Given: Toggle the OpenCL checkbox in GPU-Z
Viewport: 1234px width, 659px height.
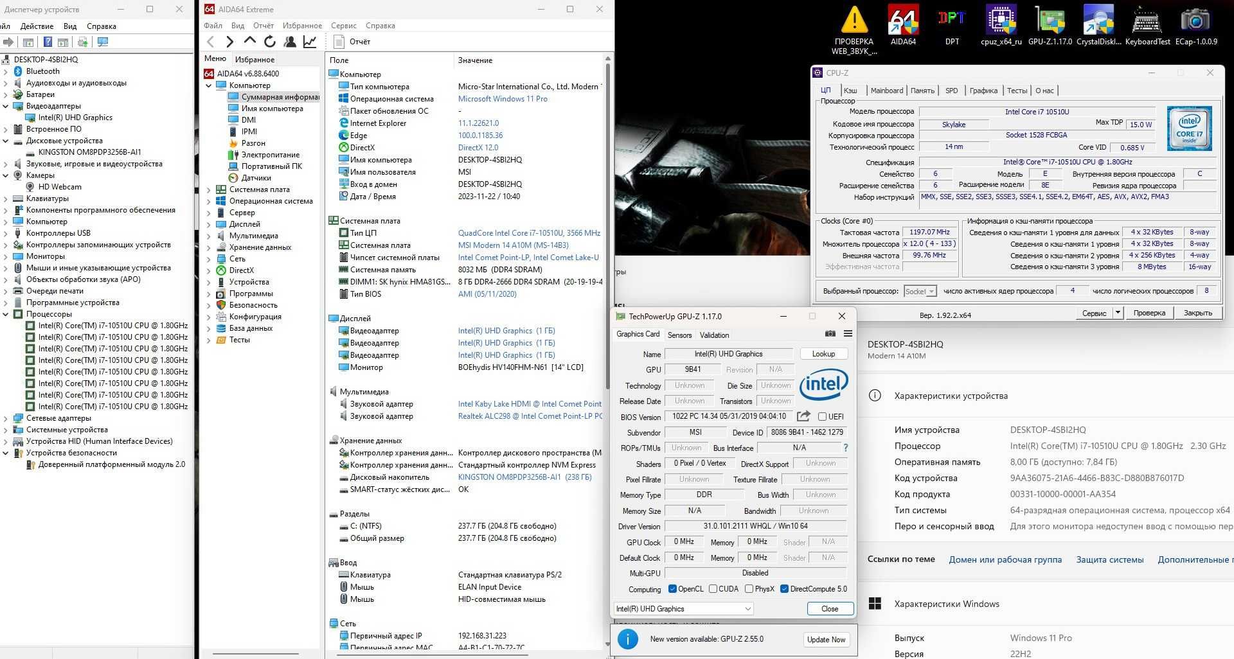Looking at the screenshot, I should tap(672, 589).
